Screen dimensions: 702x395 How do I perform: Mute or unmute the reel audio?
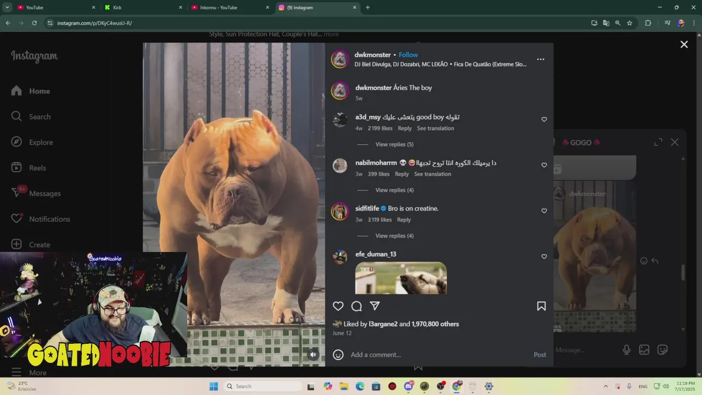(313, 354)
